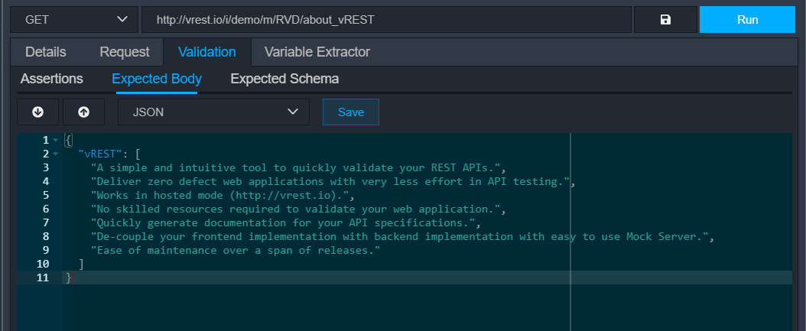Screen dimensions: 806x331
Task: Click line number 11 in the gutter
Action: (x=43, y=278)
